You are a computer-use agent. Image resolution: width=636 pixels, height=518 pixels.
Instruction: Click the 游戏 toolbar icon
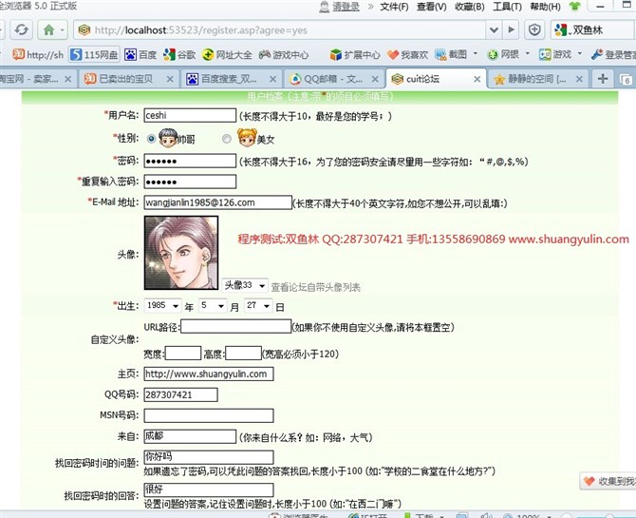(x=545, y=54)
